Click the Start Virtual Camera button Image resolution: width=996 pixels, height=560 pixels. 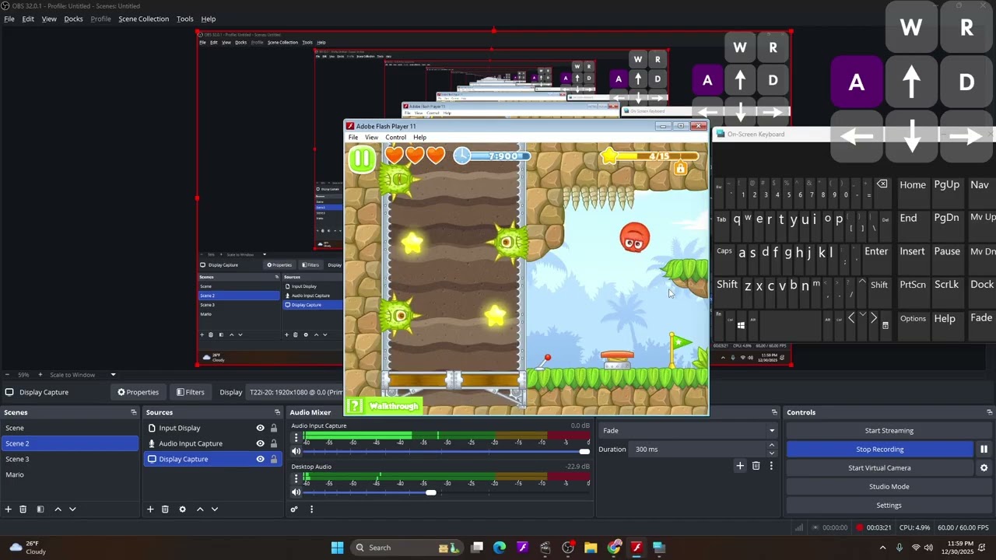click(x=879, y=468)
